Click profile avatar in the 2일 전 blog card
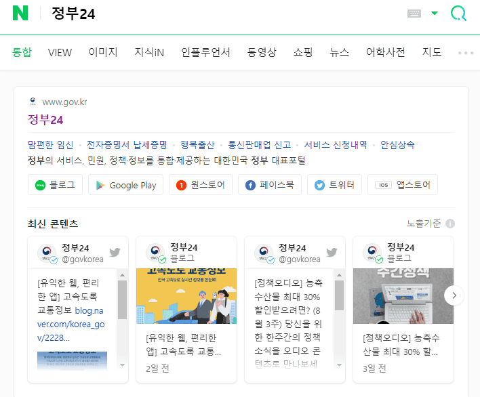Screen dimensions: 480x397 [x=155, y=253]
